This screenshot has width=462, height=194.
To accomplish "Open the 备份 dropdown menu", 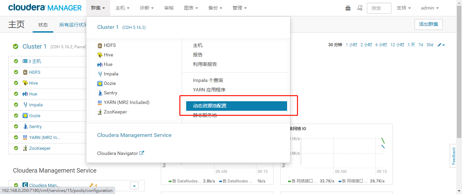I will 215,8.
